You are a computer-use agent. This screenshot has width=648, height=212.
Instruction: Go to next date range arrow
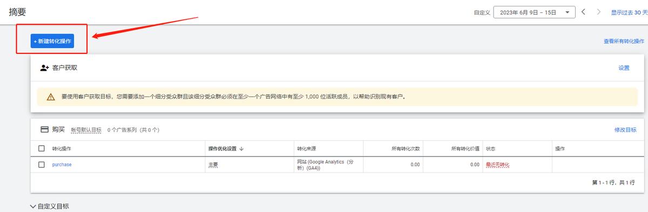coord(598,12)
